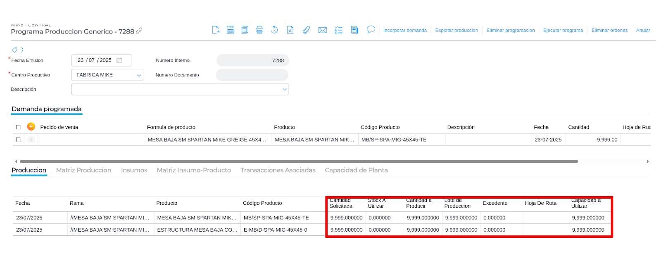
Task: Toggle the select-all checkbox in Demanda programada header
Action: coord(18,127)
